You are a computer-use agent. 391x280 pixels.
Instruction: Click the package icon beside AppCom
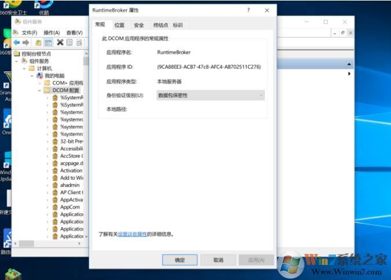[x=55, y=207]
